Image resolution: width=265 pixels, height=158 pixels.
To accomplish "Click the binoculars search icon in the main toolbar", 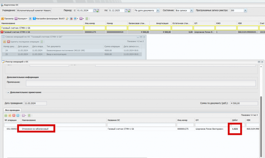I will 71,19.
